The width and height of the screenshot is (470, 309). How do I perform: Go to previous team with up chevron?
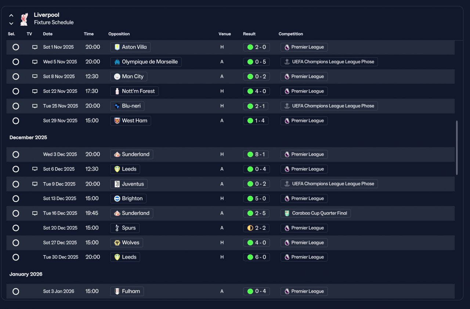coord(11,15)
